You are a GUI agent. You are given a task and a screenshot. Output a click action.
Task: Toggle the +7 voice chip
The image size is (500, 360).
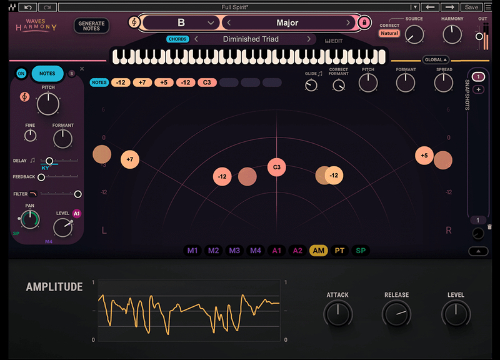pyautogui.click(x=142, y=82)
